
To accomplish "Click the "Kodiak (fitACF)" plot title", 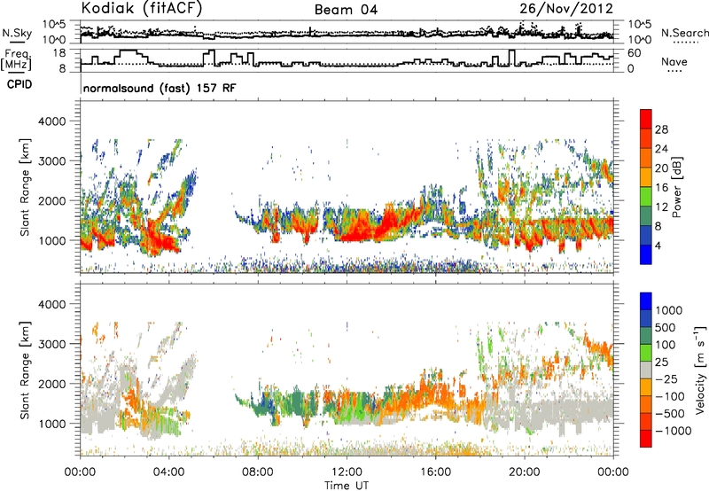I will tap(141, 8).
